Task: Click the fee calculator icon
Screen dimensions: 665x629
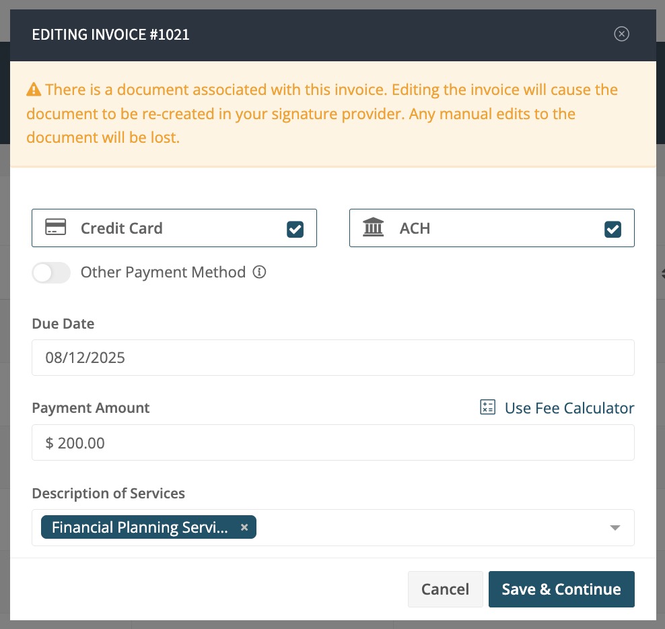Action: 488,407
